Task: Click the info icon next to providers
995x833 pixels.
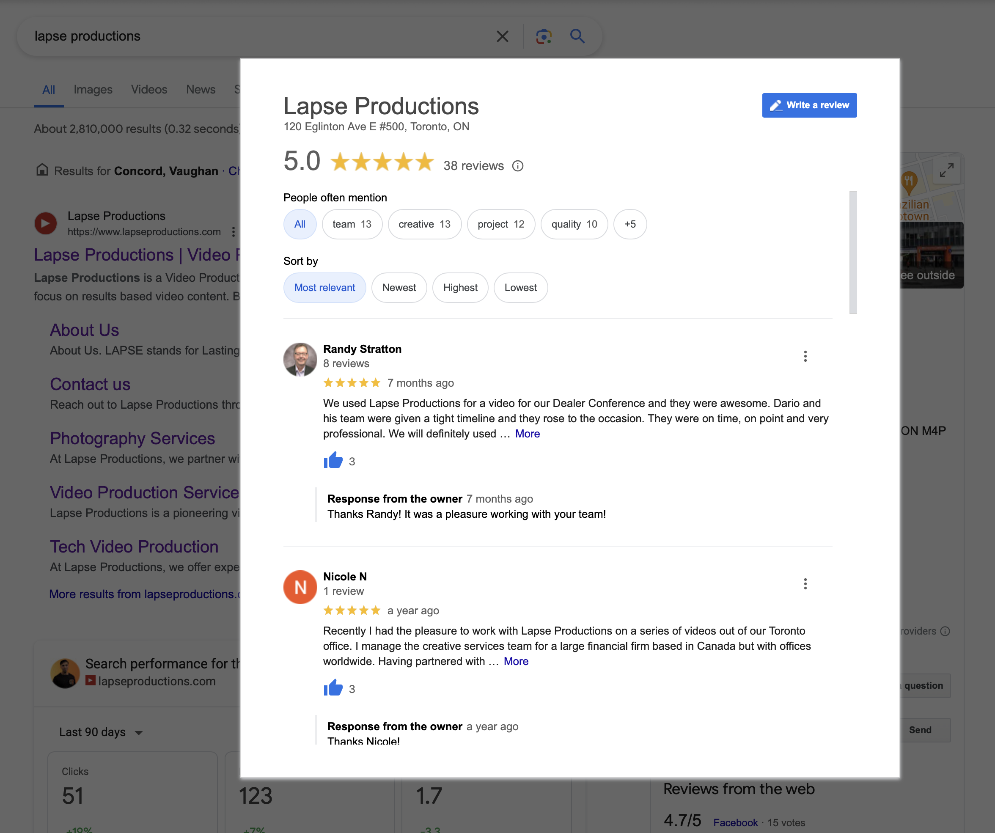Action: (x=945, y=631)
